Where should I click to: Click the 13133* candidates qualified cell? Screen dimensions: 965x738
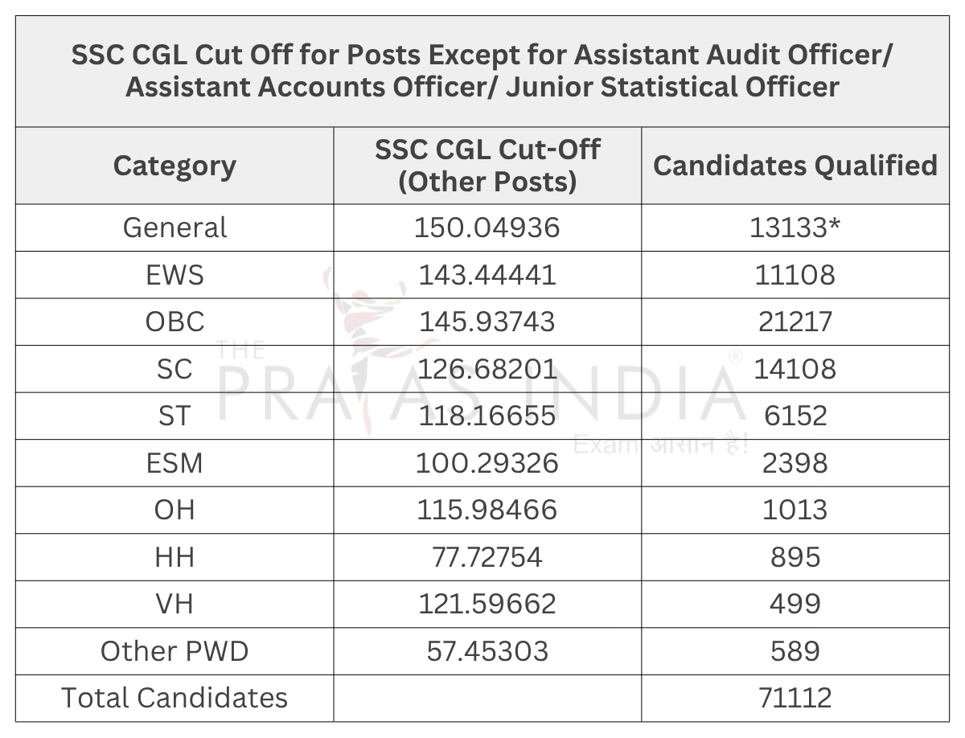click(x=795, y=228)
